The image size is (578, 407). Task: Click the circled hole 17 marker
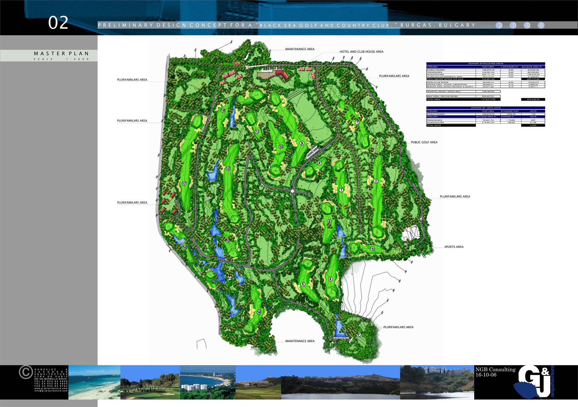pyautogui.click(x=184, y=184)
